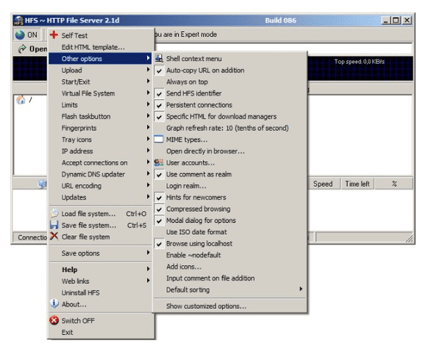Uncheck Modal dialog for options
The height and width of the screenshot is (352, 428).
230,220
